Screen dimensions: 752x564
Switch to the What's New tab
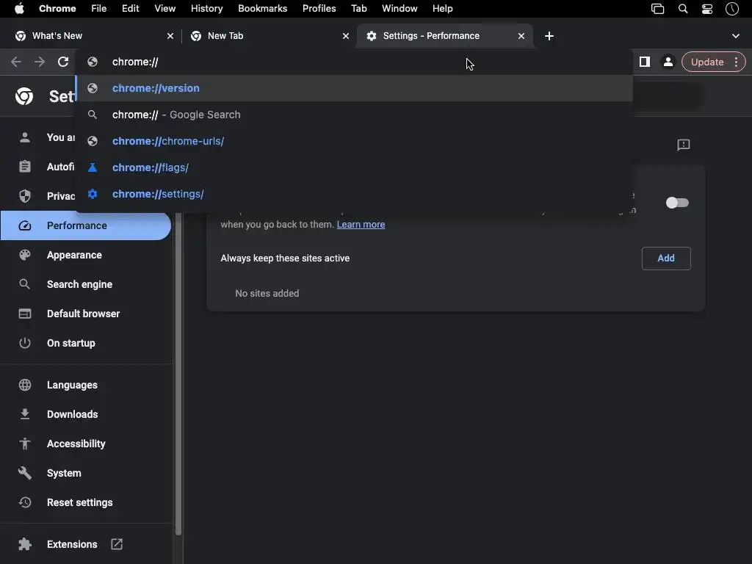coord(95,36)
